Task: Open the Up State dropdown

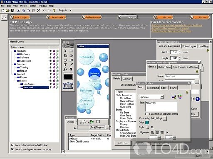Action: point(162,97)
